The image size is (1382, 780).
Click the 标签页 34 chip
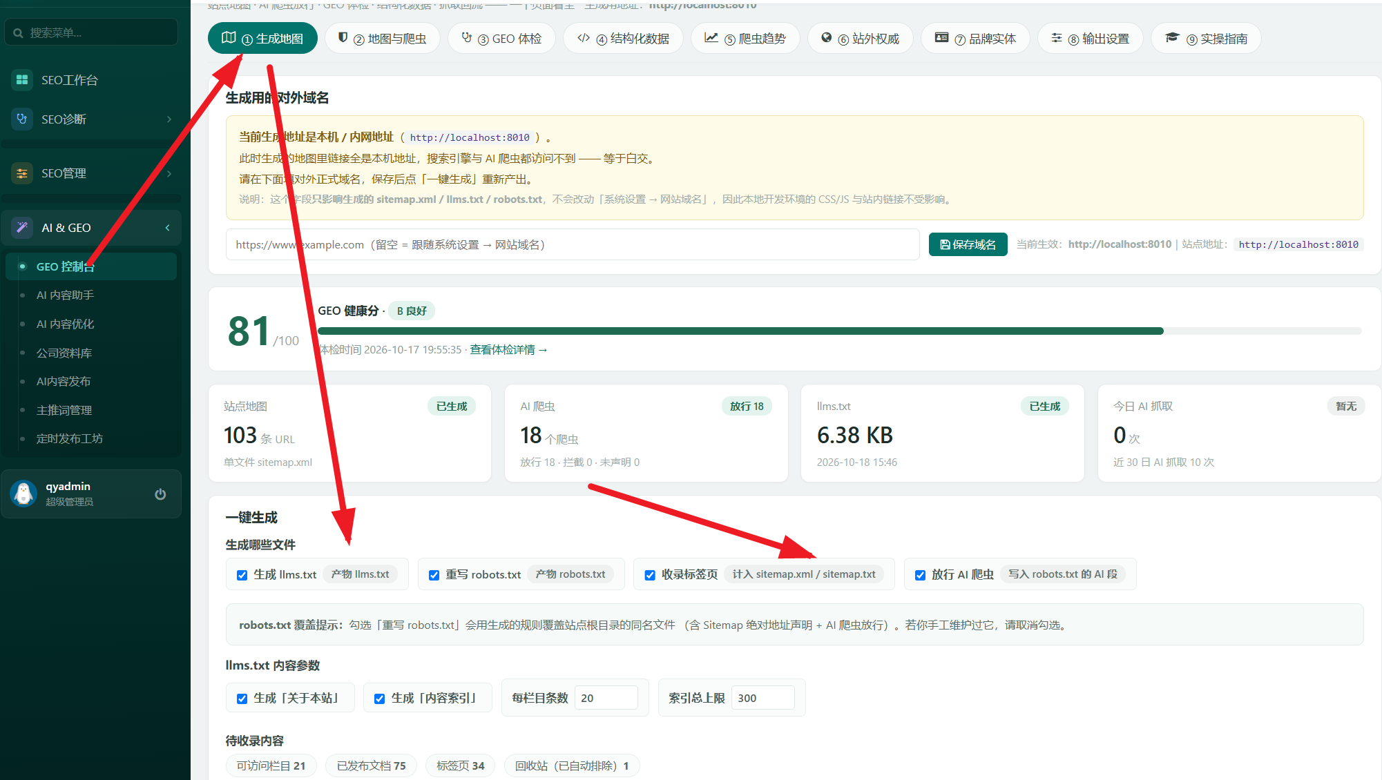[x=460, y=766]
